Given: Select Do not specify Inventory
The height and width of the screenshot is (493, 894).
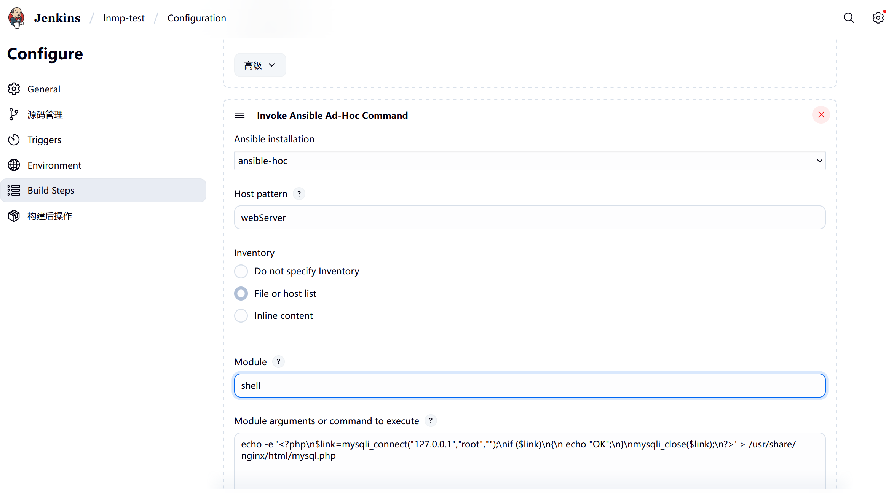Looking at the screenshot, I should 241,271.
